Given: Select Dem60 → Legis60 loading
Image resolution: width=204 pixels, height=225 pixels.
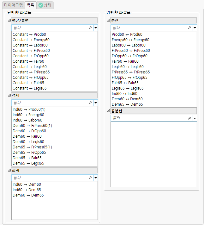Looking at the screenshot, I should [x=55, y=142].
